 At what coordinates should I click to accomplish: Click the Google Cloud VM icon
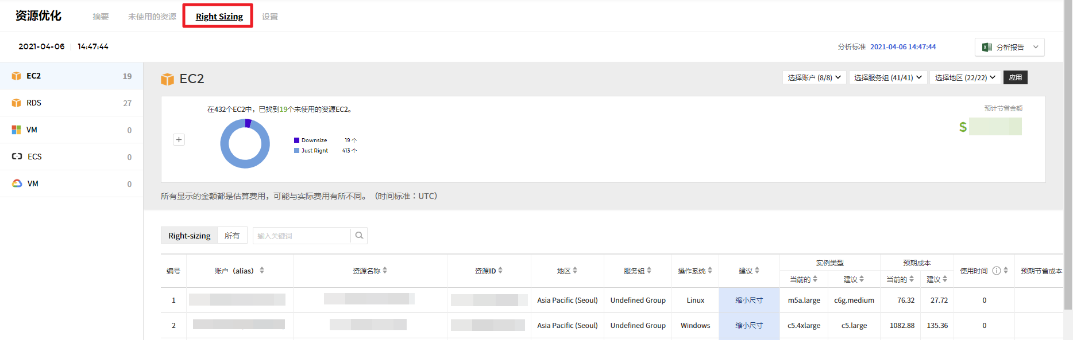[17, 183]
